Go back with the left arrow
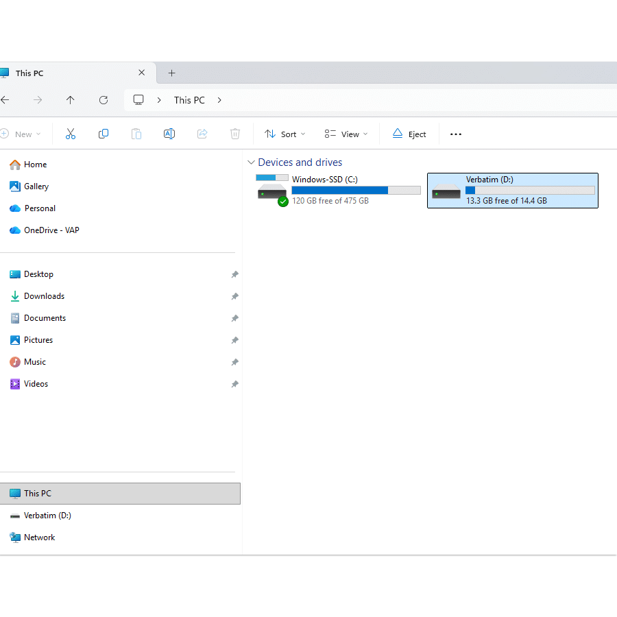Screen dimensions: 617x617 pos(5,100)
